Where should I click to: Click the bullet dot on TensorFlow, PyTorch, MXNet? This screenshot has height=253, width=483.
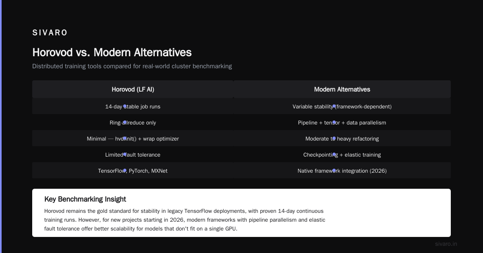pyautogui.click(x=125, y=171)
